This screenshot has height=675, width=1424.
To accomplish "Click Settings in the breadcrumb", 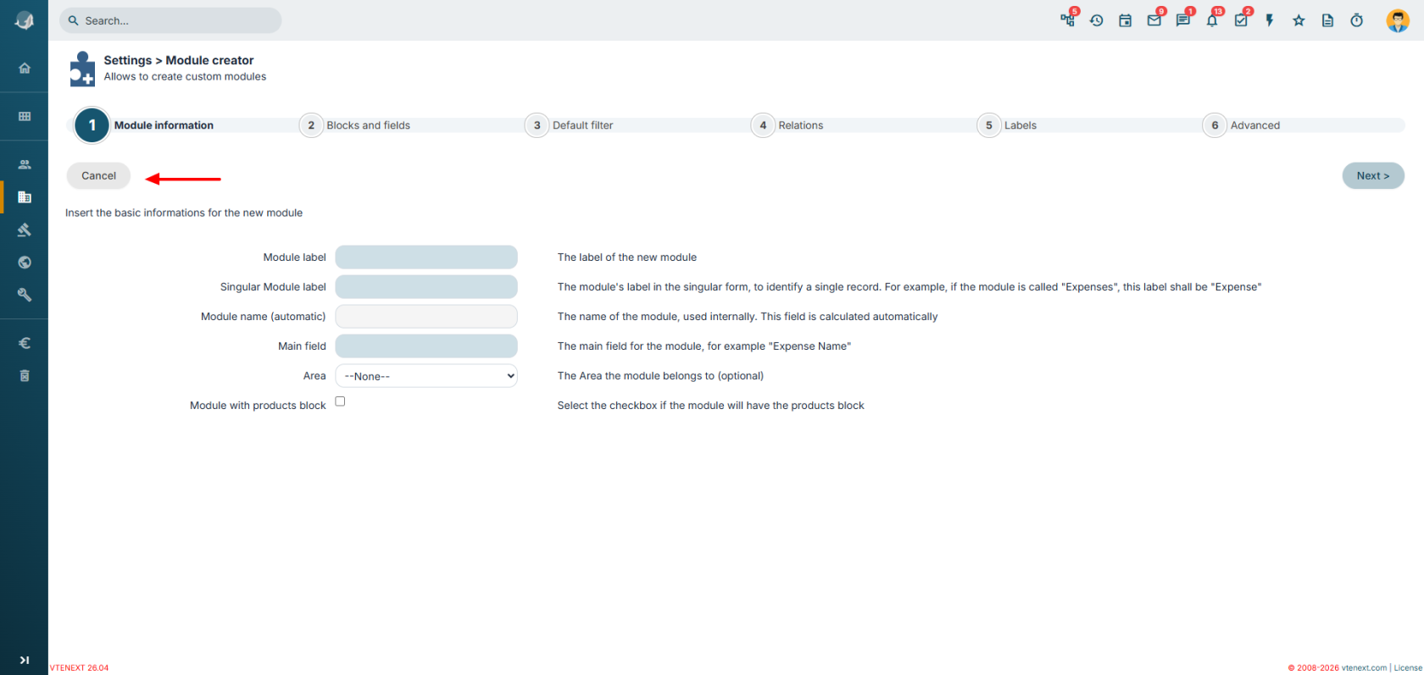I will (x=128, y=60).
